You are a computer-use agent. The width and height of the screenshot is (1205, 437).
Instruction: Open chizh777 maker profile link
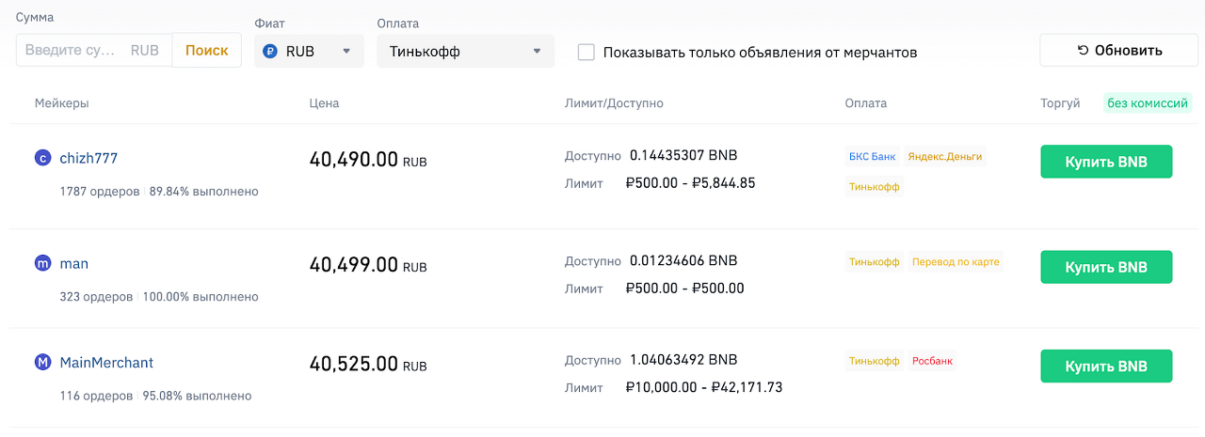[x=88, y=159]
